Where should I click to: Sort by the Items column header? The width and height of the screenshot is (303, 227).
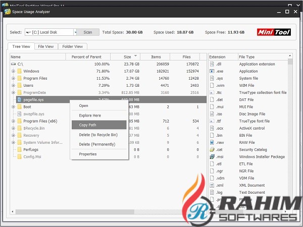click(x=155, y=57)
